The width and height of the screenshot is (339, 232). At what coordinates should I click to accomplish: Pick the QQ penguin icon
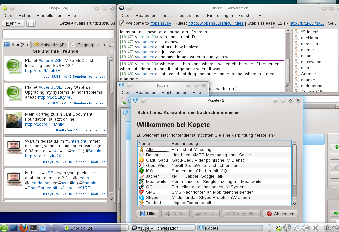[x=141, y=187]
